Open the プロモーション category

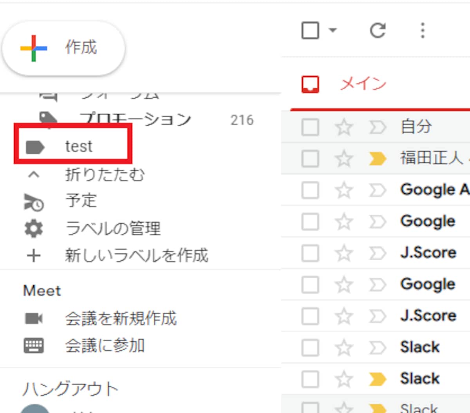(x=135, y=119)
